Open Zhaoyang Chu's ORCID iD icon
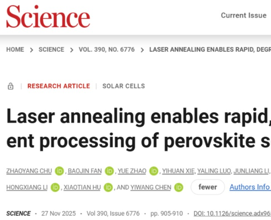The height and width of the screenshot is (220, 271). [x=60, y=171]
